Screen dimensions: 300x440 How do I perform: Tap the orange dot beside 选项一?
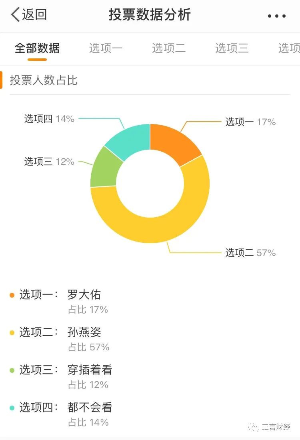point(12,295)
